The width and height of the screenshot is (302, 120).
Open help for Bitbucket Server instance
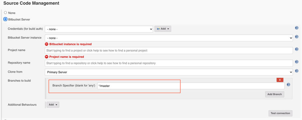click(x=297, y=37)
